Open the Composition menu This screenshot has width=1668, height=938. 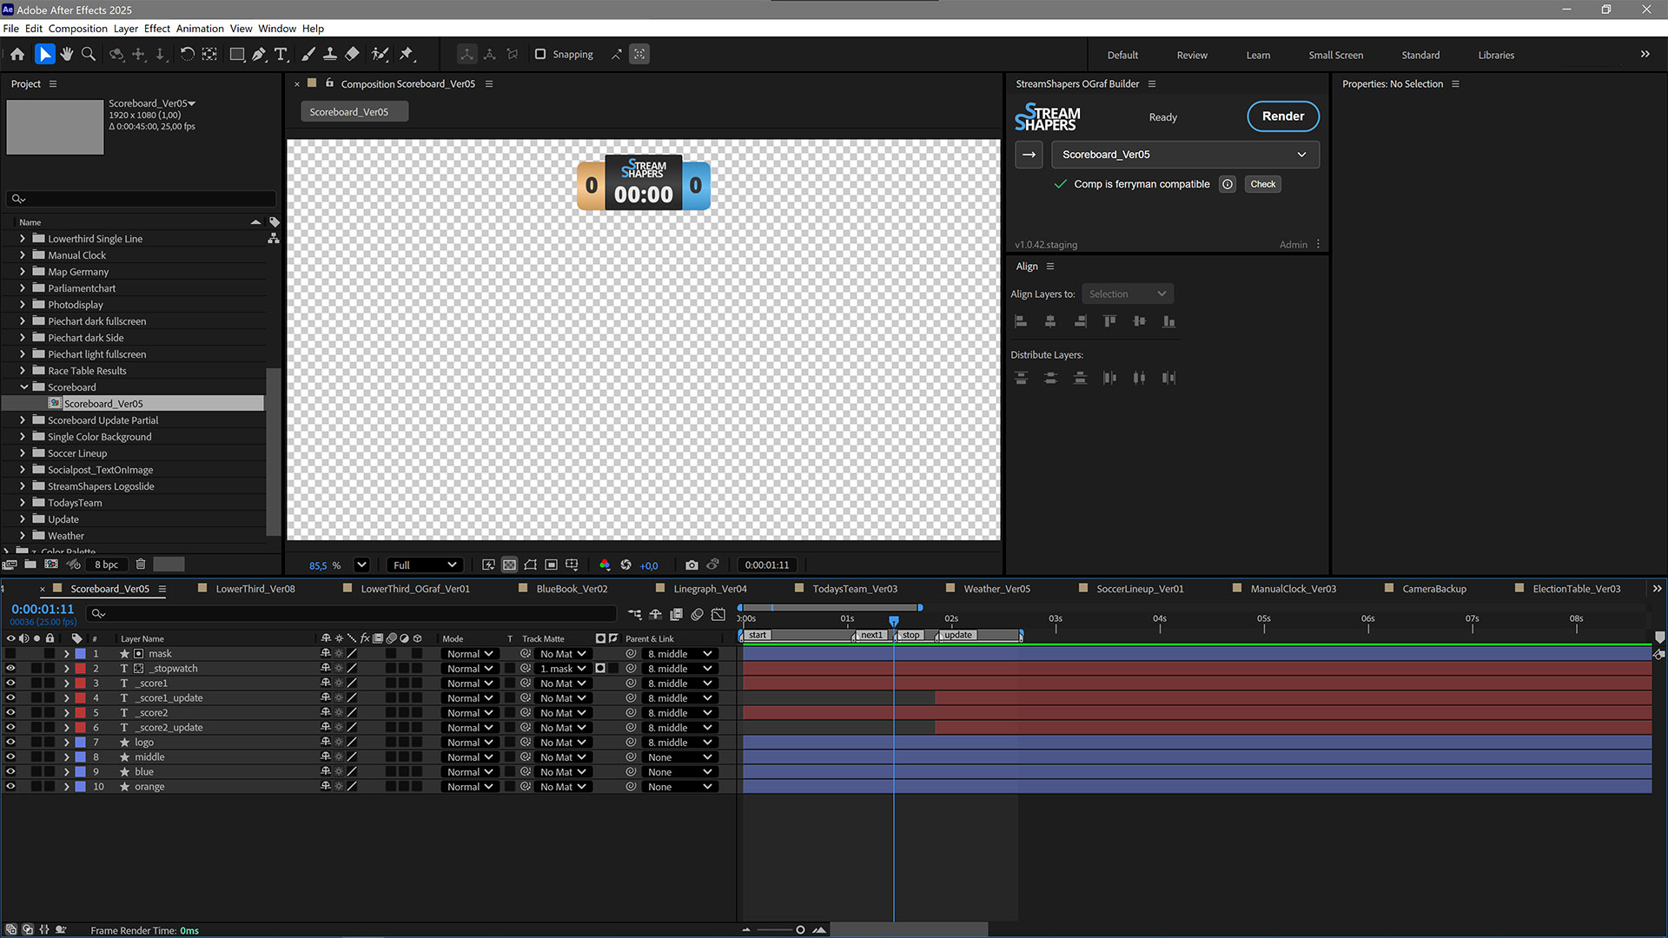(77, 29)
